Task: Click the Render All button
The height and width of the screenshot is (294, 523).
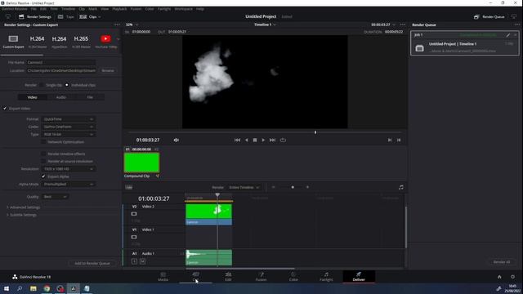Action: coord(502,262)
